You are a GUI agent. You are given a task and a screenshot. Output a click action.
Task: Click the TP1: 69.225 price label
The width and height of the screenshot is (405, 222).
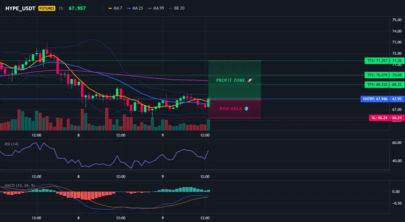377,84
